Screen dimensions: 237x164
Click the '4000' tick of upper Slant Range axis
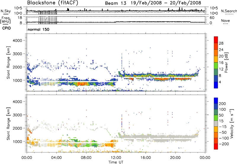17,41
